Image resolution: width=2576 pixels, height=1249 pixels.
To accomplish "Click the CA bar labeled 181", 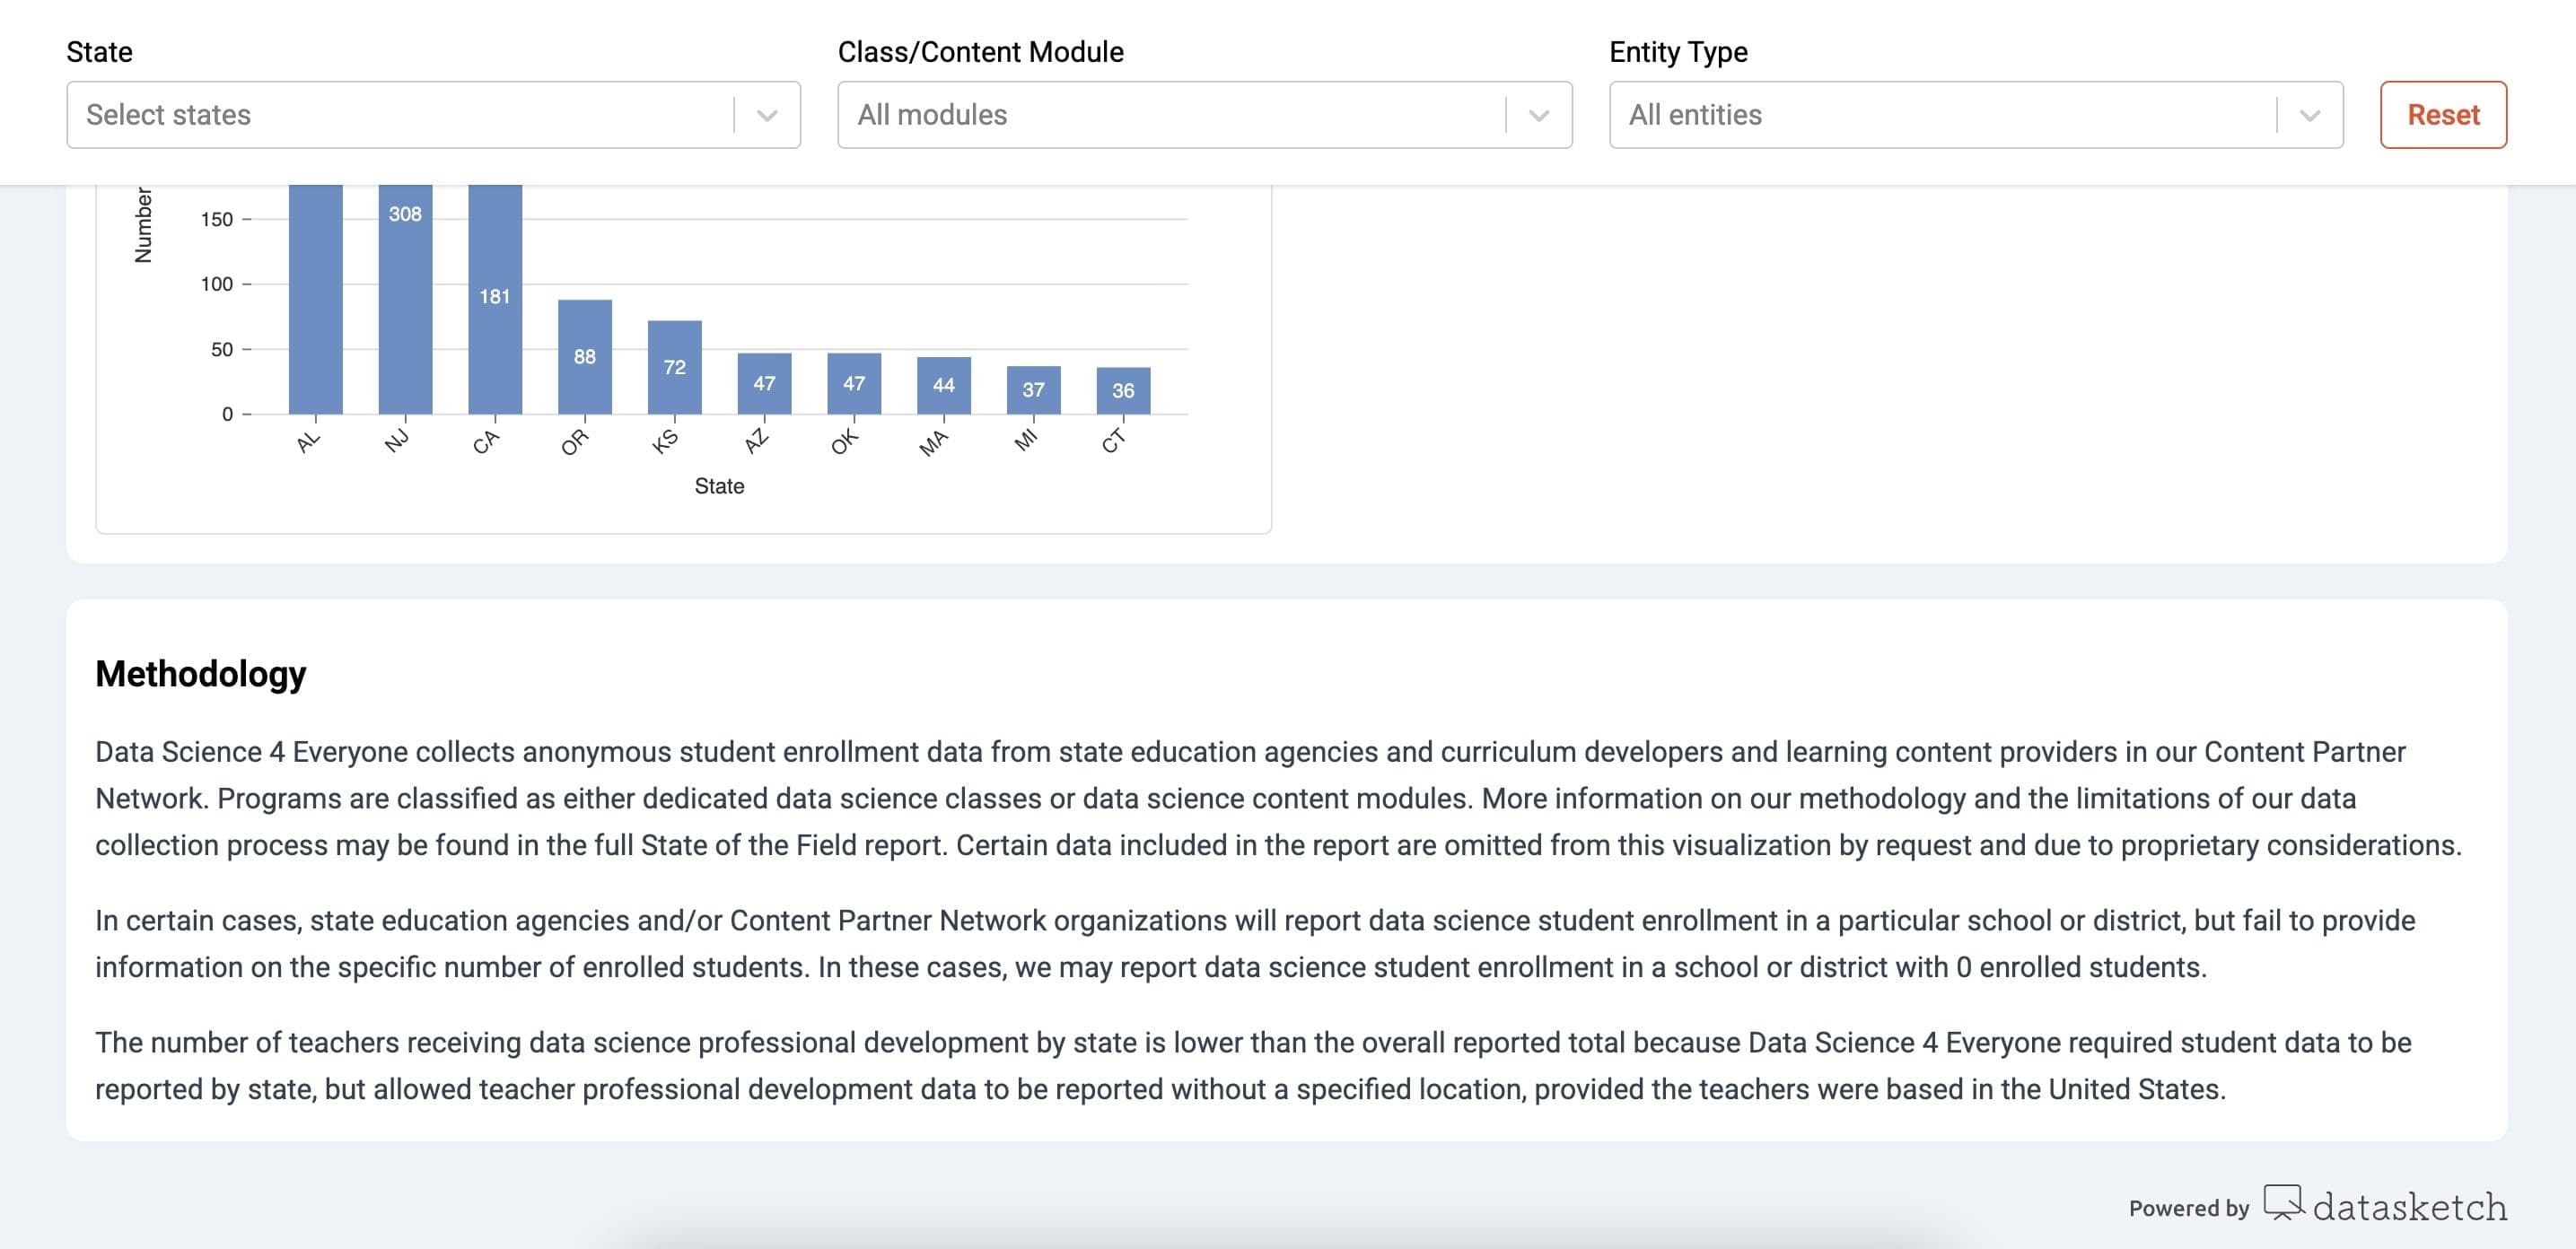I will pos(495,300).
